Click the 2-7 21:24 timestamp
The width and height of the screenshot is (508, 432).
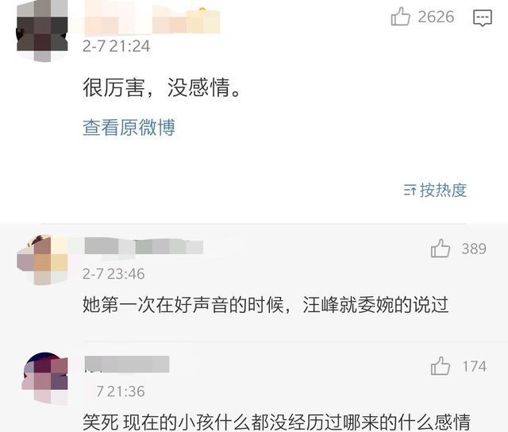(117, 46)
